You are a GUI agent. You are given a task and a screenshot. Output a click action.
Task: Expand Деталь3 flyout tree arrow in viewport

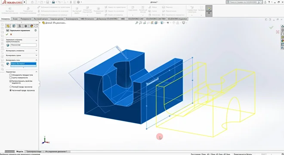(x=40, y=23)
